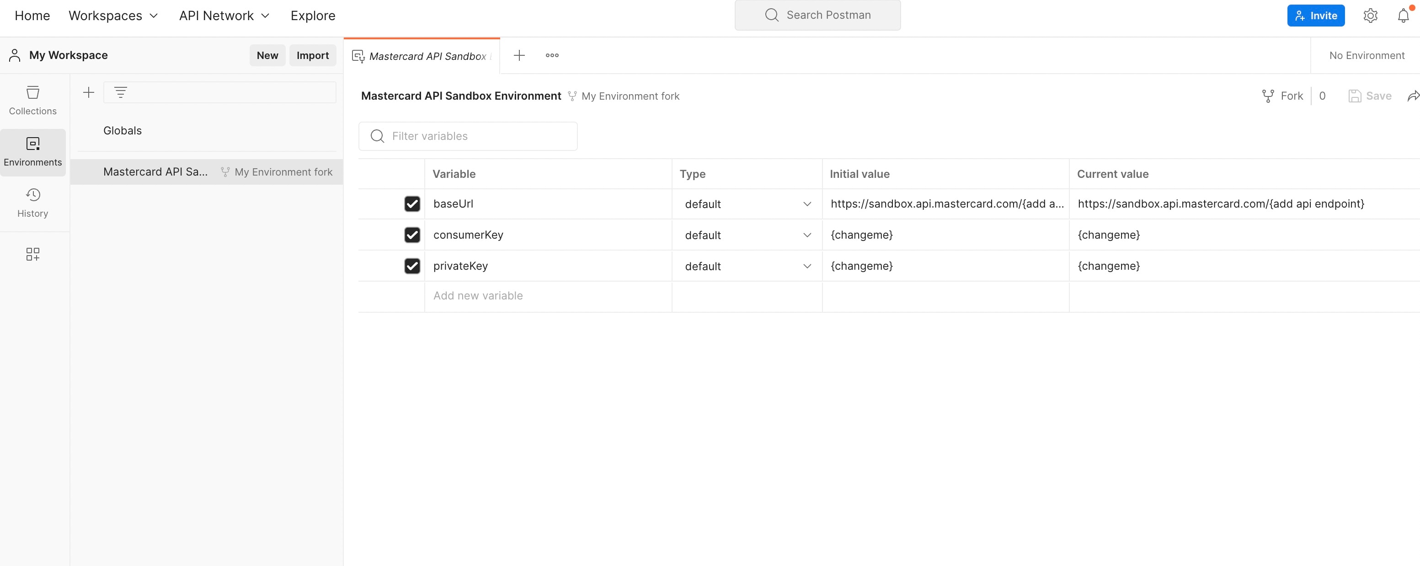Open the settings gear icon
The height and width of the screenshot is (566, 1420).
1370,16
